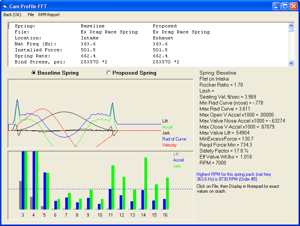Click the Proposed Spring Rate value 662.4
The image size is (300, 226).
160,56
